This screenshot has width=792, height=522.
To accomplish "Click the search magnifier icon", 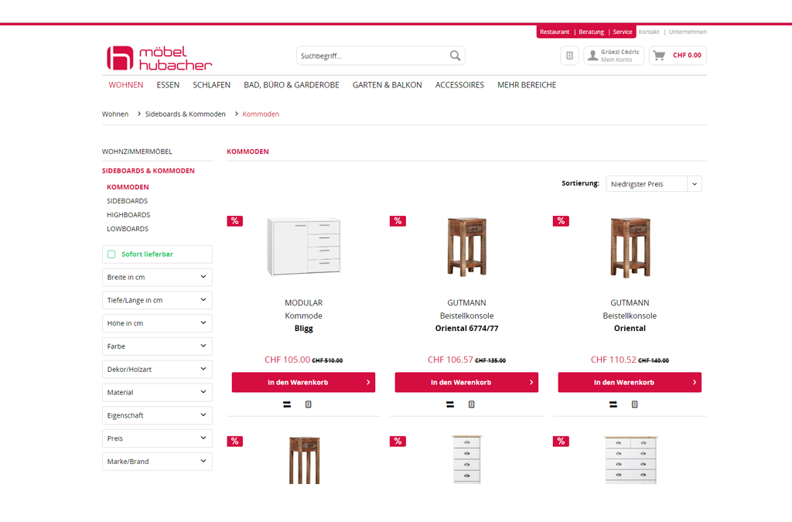I will [455, 56].
